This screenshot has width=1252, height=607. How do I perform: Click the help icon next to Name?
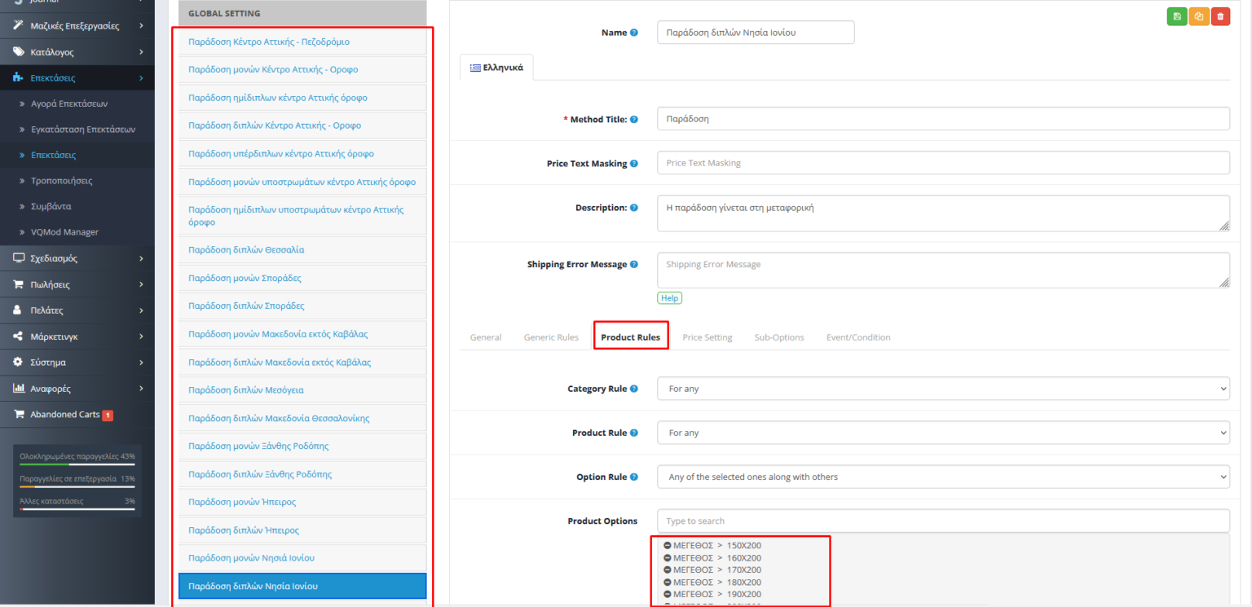(636, 32)
